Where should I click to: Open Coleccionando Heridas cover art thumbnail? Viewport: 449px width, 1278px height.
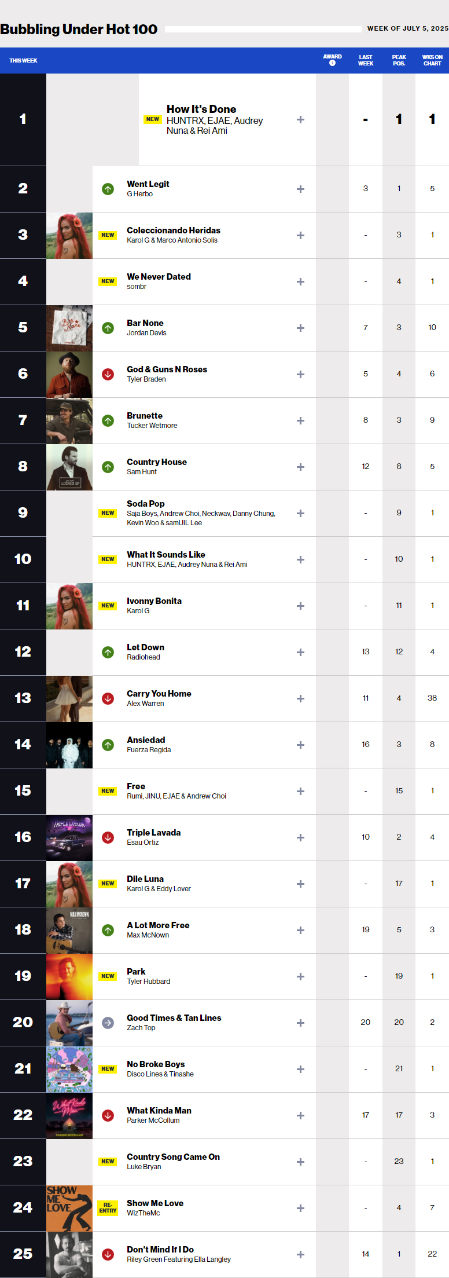(x=69, y=236)
